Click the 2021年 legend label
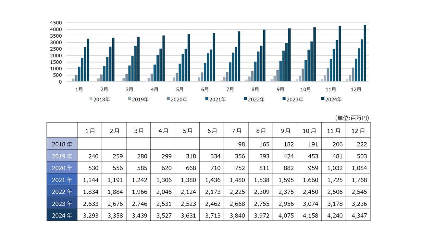This screenshot has height=237, width=422. [x=217, y=99]
